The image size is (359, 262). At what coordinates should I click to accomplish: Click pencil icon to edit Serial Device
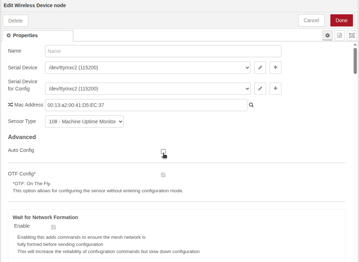point(260,68)
